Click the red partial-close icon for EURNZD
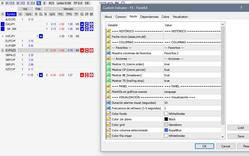 pos(87,50)
